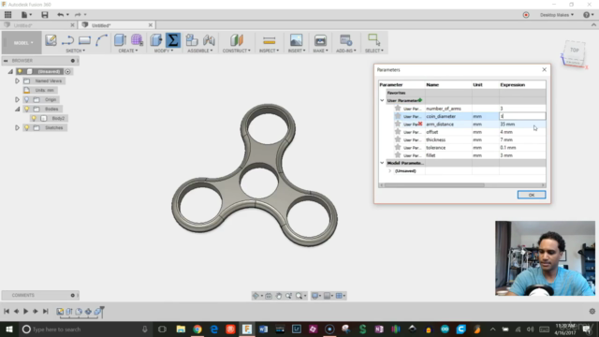The height and width of the screenshot is (337, 599).
Task: Open the MAKE dropdown menu
Action: pyautogui.click(x=320, y=51)
